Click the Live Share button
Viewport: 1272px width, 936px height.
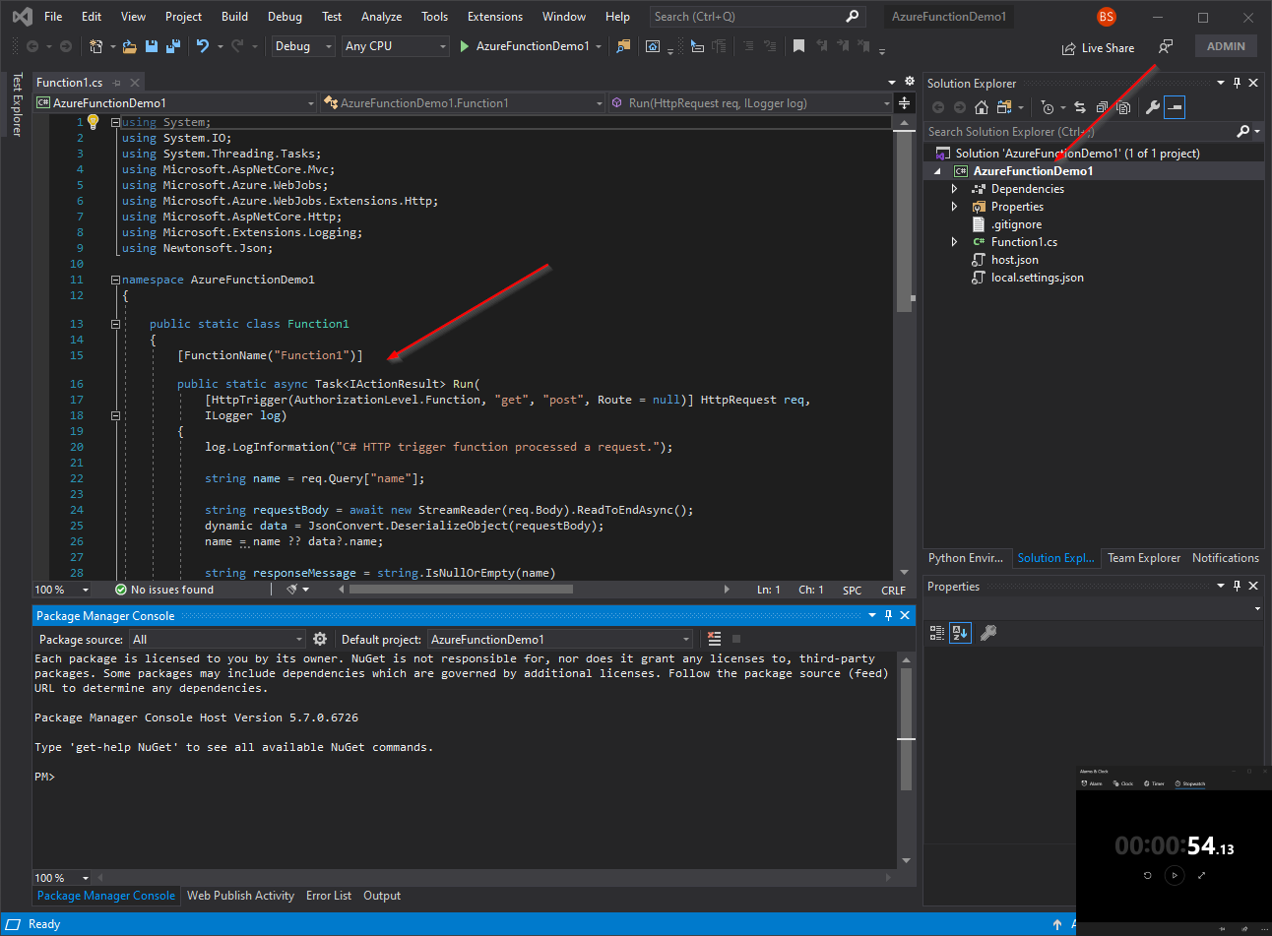pos(1098,48)
